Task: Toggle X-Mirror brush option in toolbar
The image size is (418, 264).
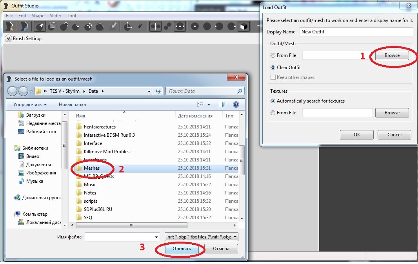Action: [156, 26]
